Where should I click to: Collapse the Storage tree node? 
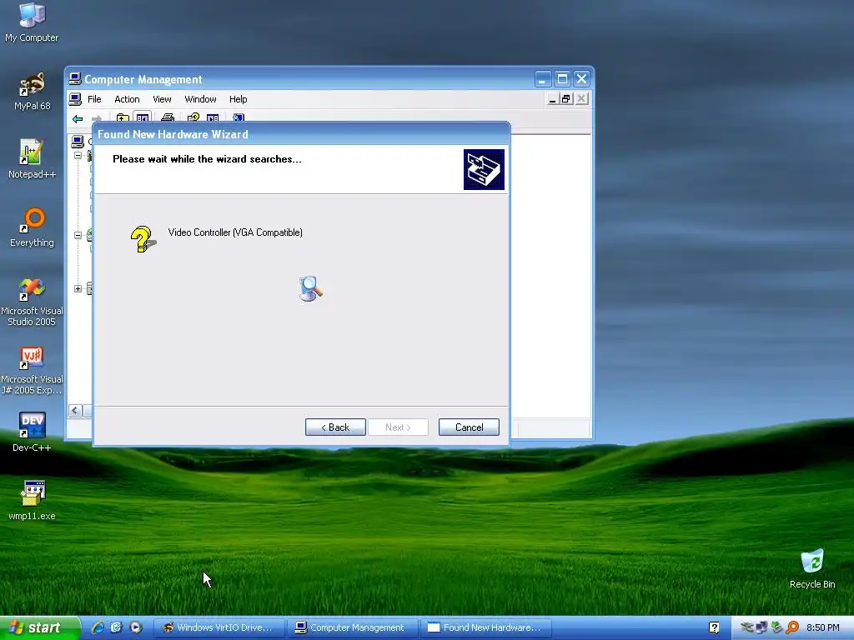[x=78, y=235]
